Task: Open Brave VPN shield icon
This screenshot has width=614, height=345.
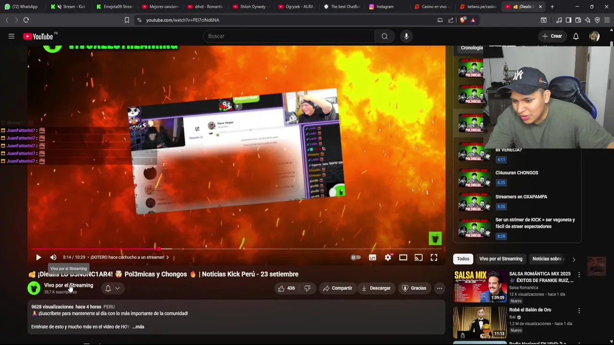Action: pyautogui.click(x=597, y=20)
